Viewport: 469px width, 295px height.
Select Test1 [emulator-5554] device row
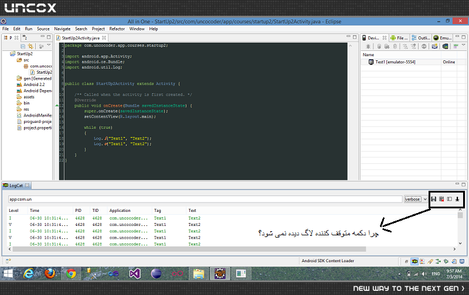pyautogui.click(x=413, y=62)
